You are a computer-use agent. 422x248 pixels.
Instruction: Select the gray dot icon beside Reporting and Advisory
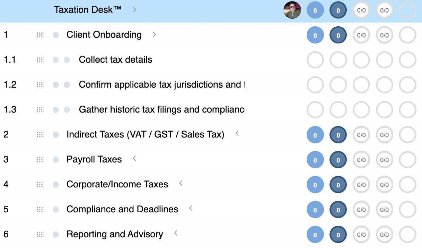(55, 234)
